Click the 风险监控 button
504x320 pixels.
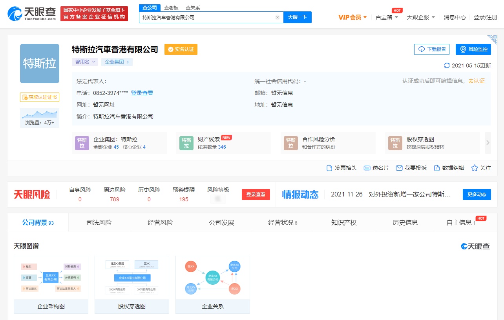473,49
